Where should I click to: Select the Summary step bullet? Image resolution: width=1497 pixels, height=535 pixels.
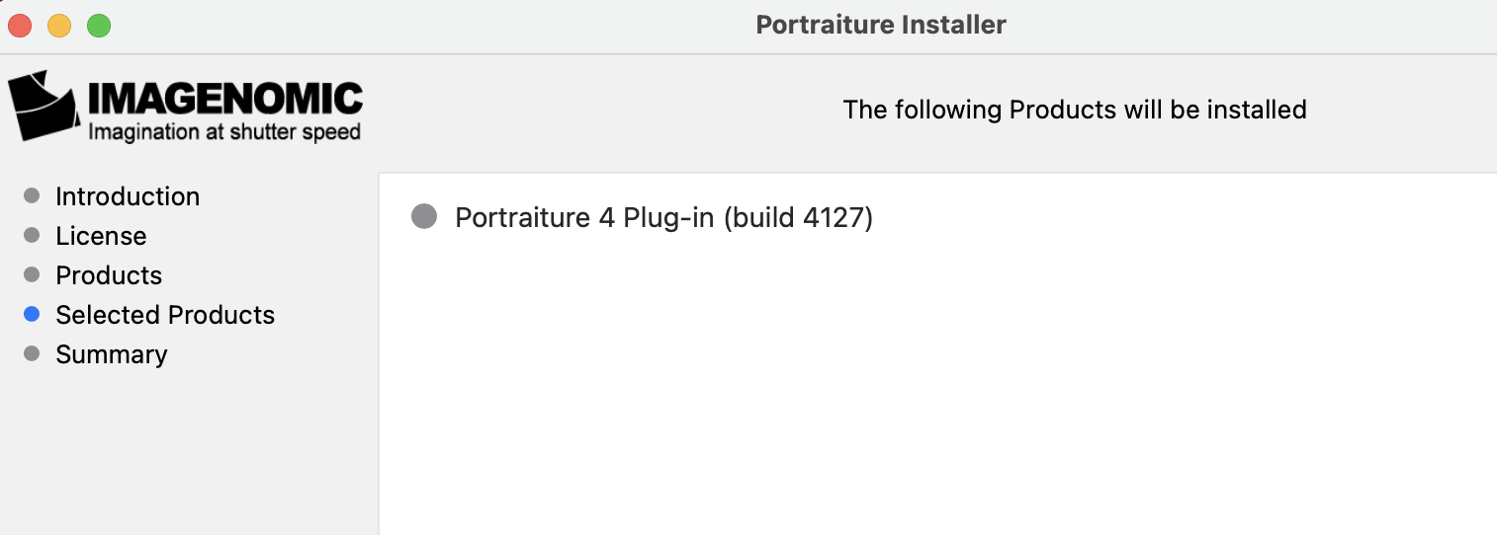[x=32, y=353]
